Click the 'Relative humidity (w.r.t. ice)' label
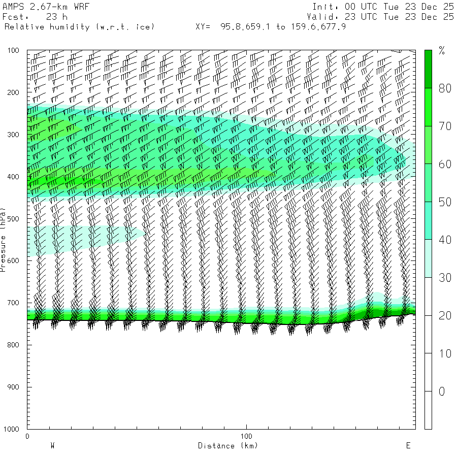Image resolution: width=457 pixels, height=457 pixels. (x=79, y=26)
